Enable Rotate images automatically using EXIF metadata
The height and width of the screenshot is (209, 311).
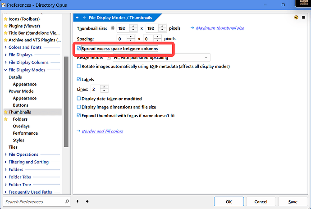(79, 66)
